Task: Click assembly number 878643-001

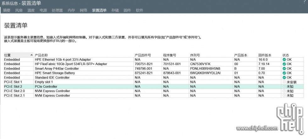Action: click(x=172, y=73)
